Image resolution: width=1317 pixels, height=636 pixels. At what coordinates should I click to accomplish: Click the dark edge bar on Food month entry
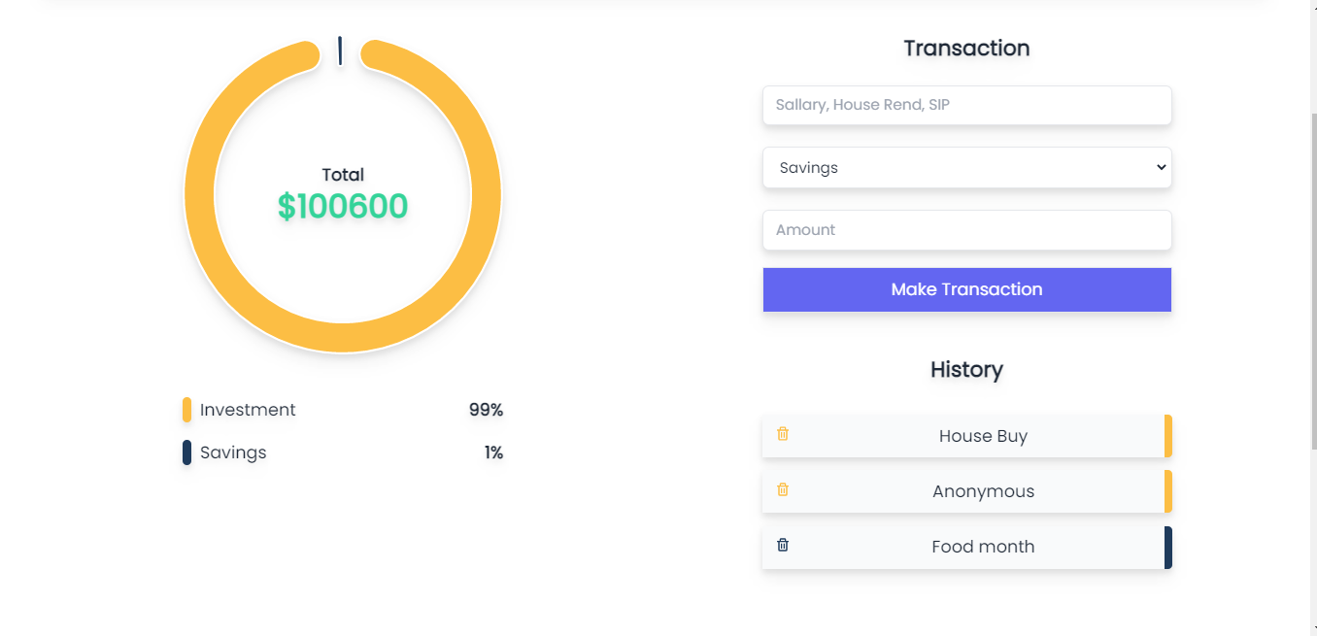pos(1169,546)
